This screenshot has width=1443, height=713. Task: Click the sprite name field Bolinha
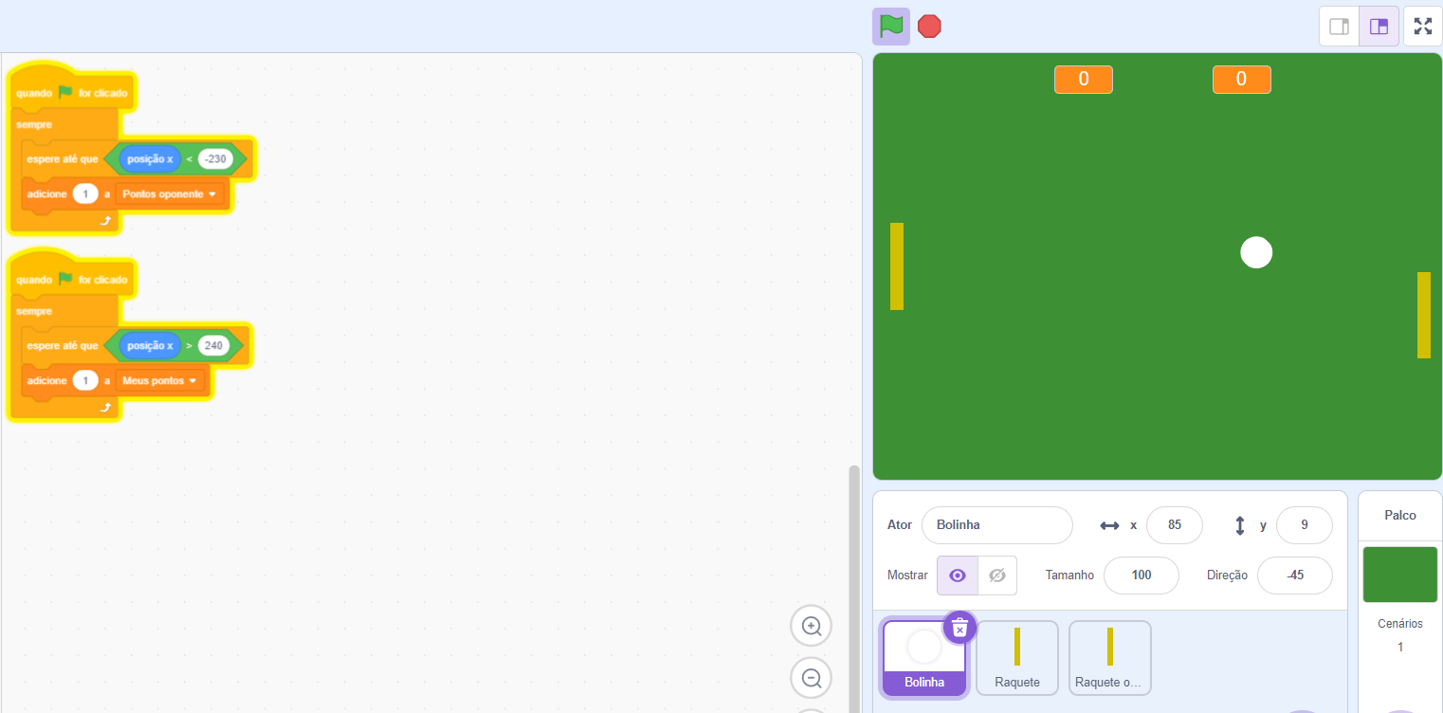pyautogui.click(x=996, y=524)
